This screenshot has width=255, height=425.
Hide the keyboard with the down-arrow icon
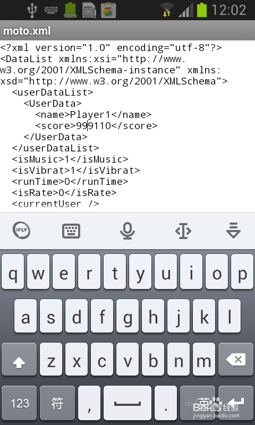tap(233, 231)
